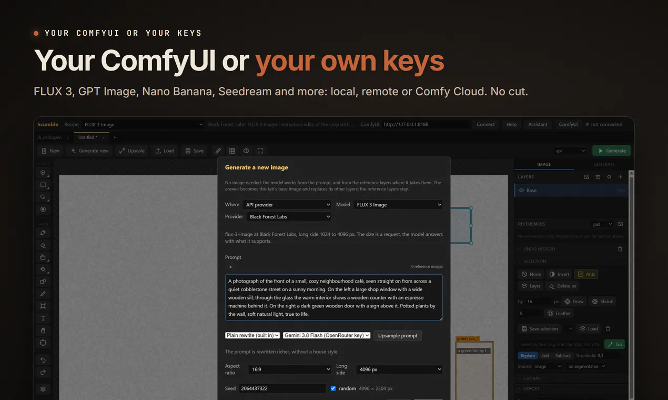This screenshot has width=668, height=400.
Task: Pick the brush (pen) tool in LAYER tools
Action: 43,233
